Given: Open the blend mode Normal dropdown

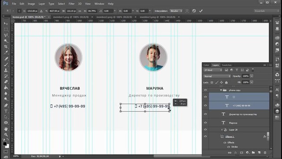Looking at the screenshot, I should point(217,76).
